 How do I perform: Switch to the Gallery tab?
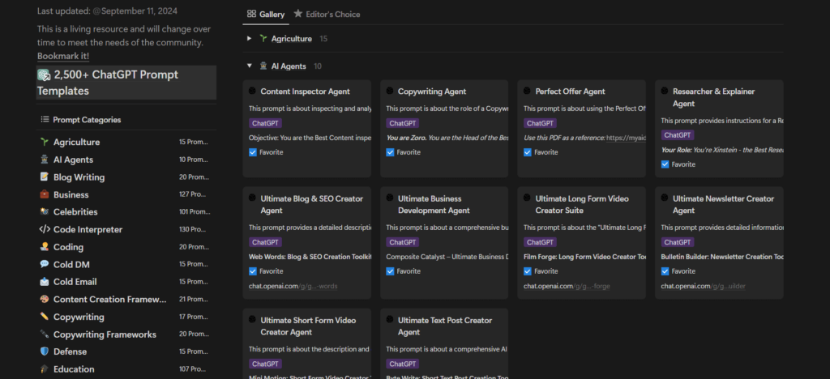[266, 15]
